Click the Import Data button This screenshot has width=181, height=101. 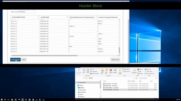[x=15, y=59]
